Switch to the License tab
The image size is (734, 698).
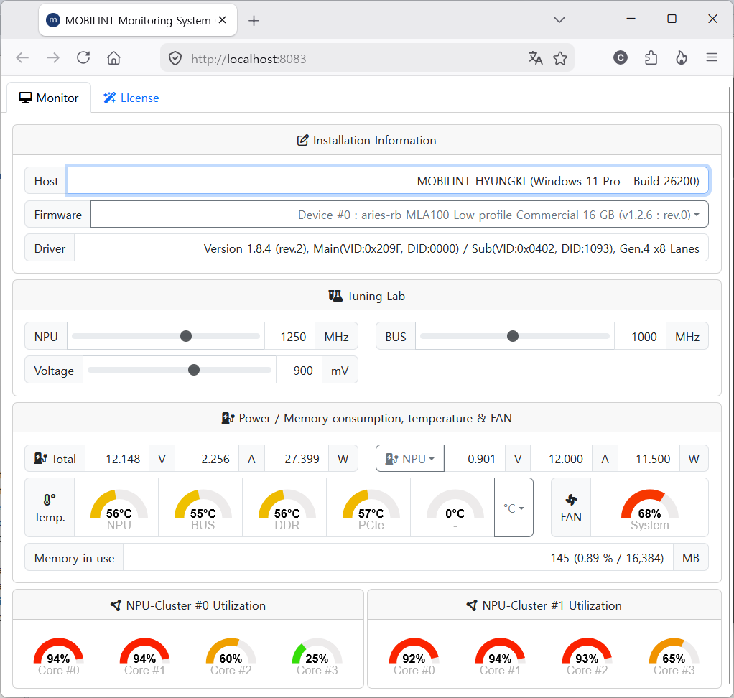pos(131,98)
